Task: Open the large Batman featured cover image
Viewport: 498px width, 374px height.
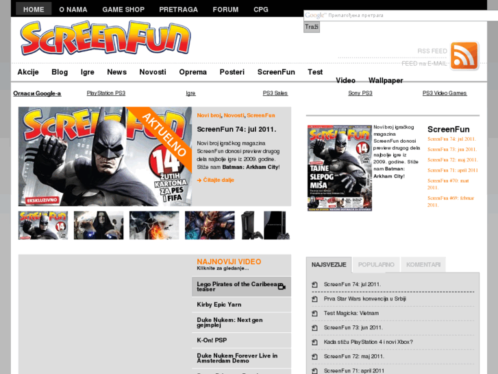Action: click(105, 156)
